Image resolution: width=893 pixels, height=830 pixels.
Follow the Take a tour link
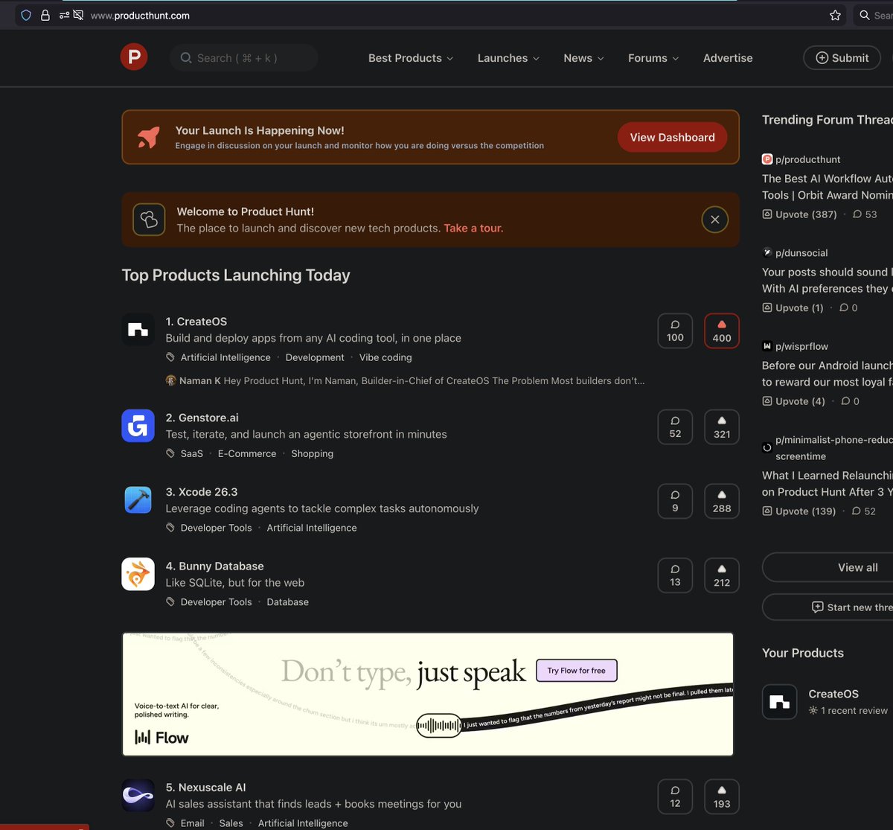[473, 229]
